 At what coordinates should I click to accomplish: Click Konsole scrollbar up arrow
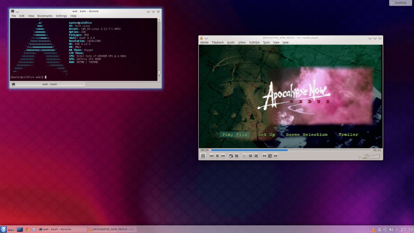pos(159,20)
